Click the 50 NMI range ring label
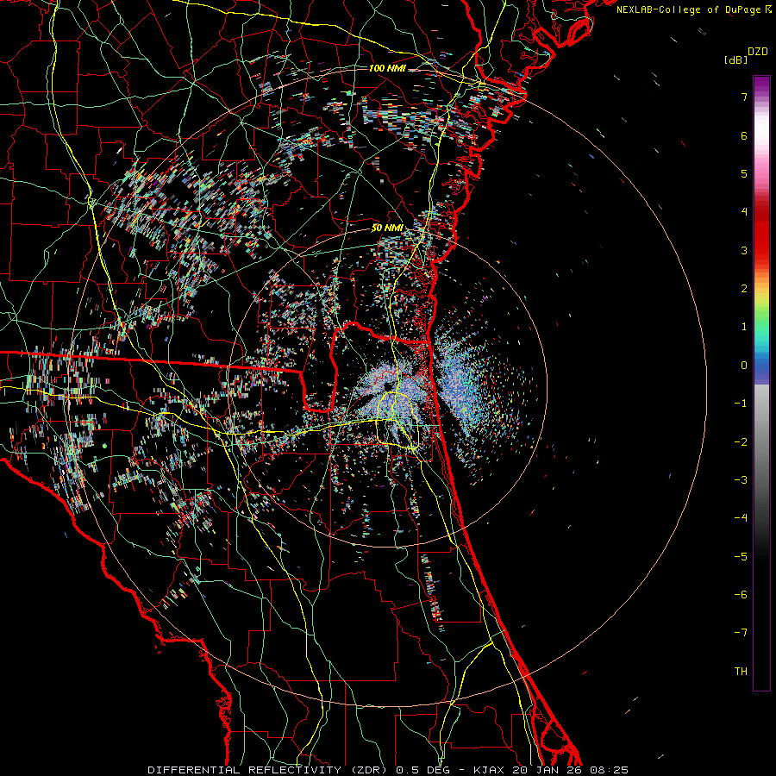Viewport: 776px width, 776px height. point(386,228)
